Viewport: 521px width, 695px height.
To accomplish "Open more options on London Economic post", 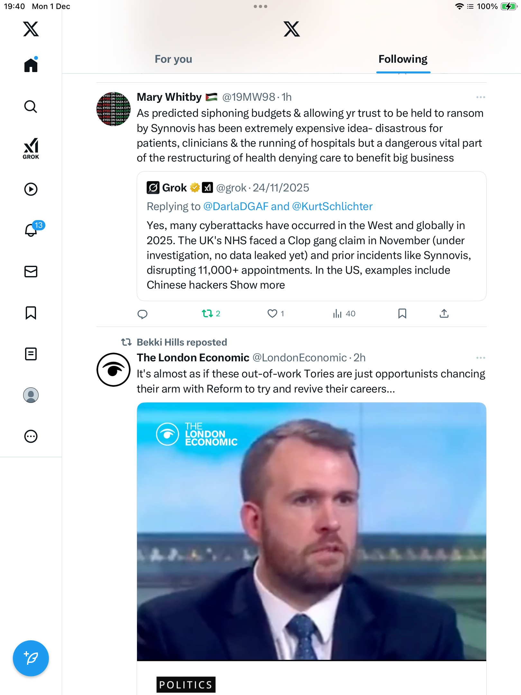I will pyautogui.click(x=480, y=358).
